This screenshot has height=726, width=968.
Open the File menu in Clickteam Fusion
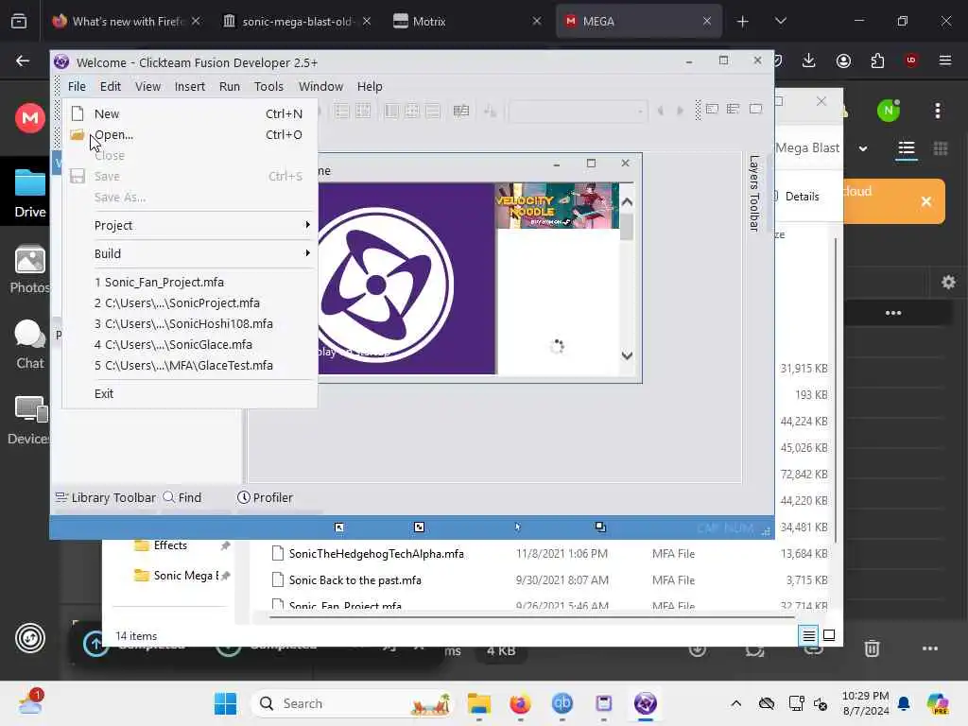77,86
